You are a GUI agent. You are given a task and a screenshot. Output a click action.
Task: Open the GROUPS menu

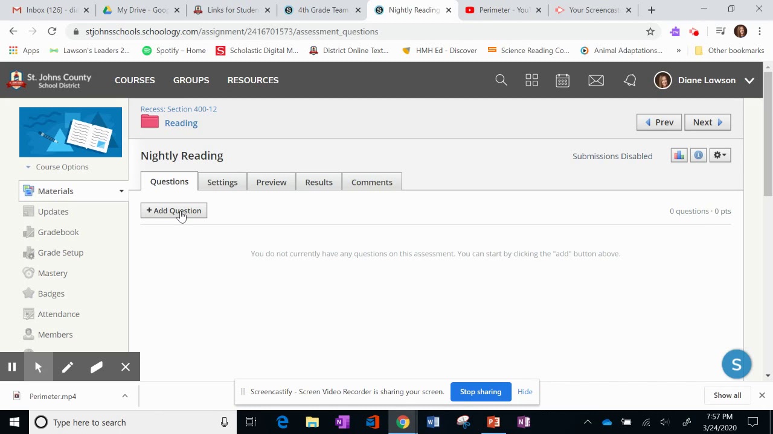tap(191, 80)
